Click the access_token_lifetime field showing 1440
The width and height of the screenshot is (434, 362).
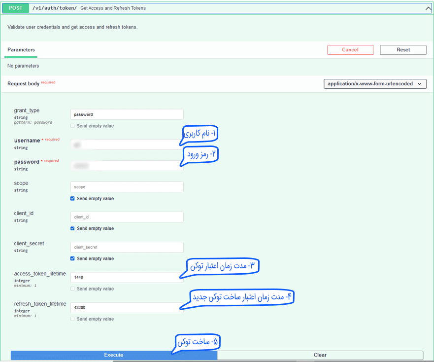click(x=127, y=278)
